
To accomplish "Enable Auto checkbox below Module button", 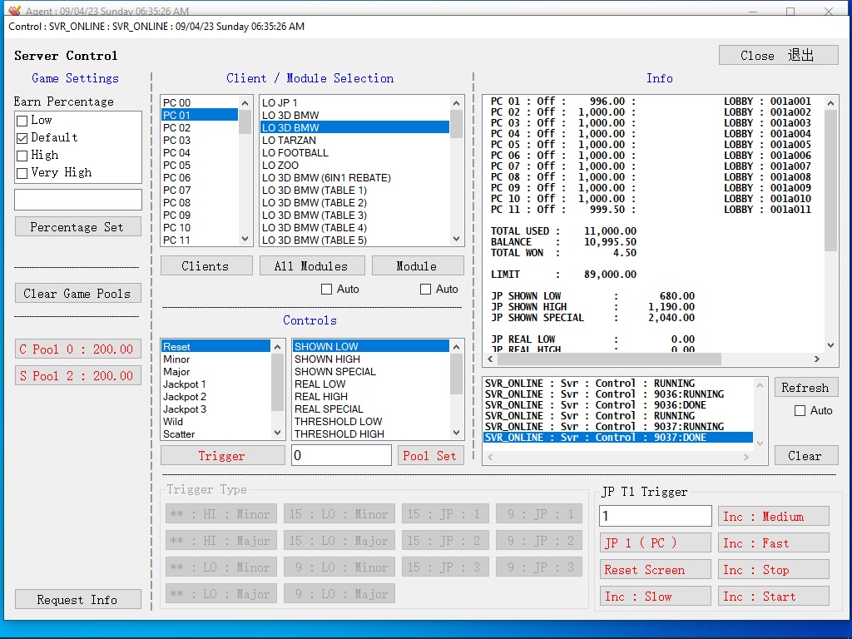I will pyautogui.click(x=426, y=289).
